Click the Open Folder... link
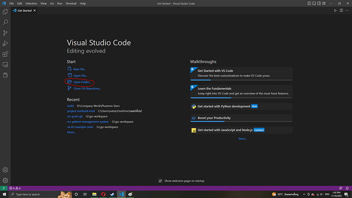Screen dimensions: 352x198 click(82, 82)
